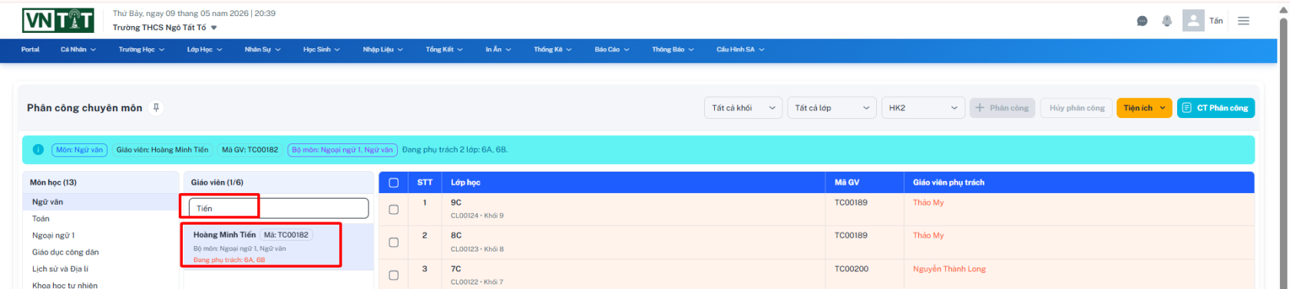Viewport: 1290px width, 289px height.
Task: Open the notifications bell icon
Action: pos(1166,21)
